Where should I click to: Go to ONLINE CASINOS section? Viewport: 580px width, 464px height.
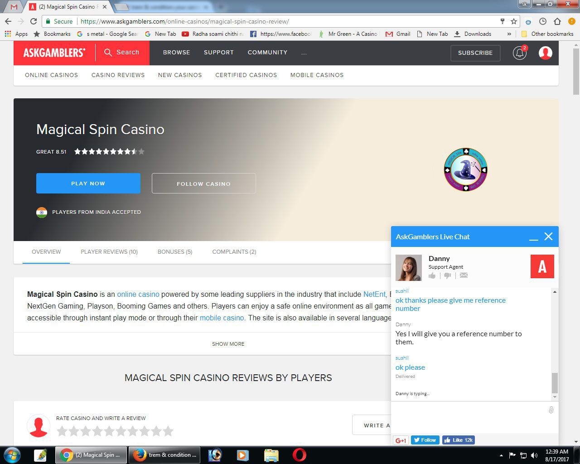pos(51,75)
